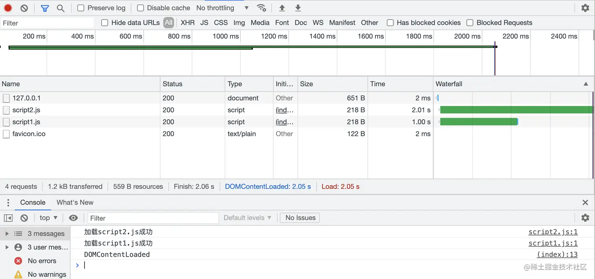Close the console drawer
595x279 pixels.
[585, 202]
